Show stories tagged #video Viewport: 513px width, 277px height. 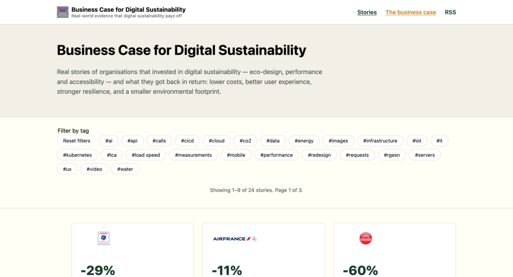94,169
